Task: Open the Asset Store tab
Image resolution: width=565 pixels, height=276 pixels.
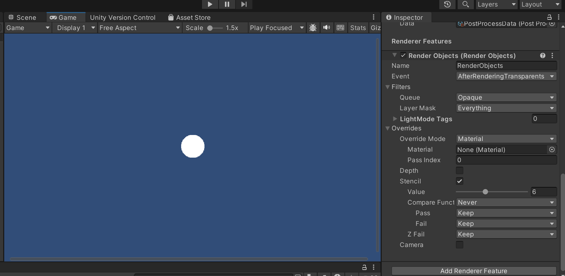Action: coord(189,17)
